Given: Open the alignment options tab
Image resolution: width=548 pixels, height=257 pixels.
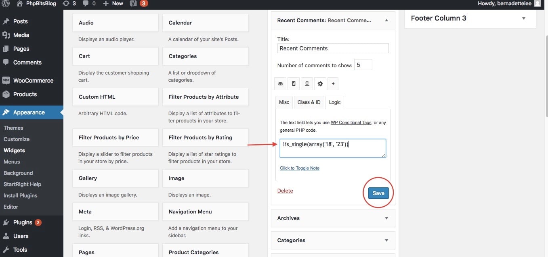Looking at the screenshot, I should 307,83.
